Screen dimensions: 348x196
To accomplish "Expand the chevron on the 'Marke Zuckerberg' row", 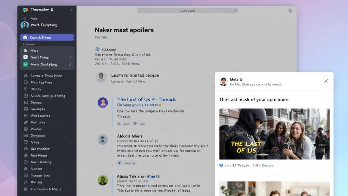I will [x=70, y=64].
